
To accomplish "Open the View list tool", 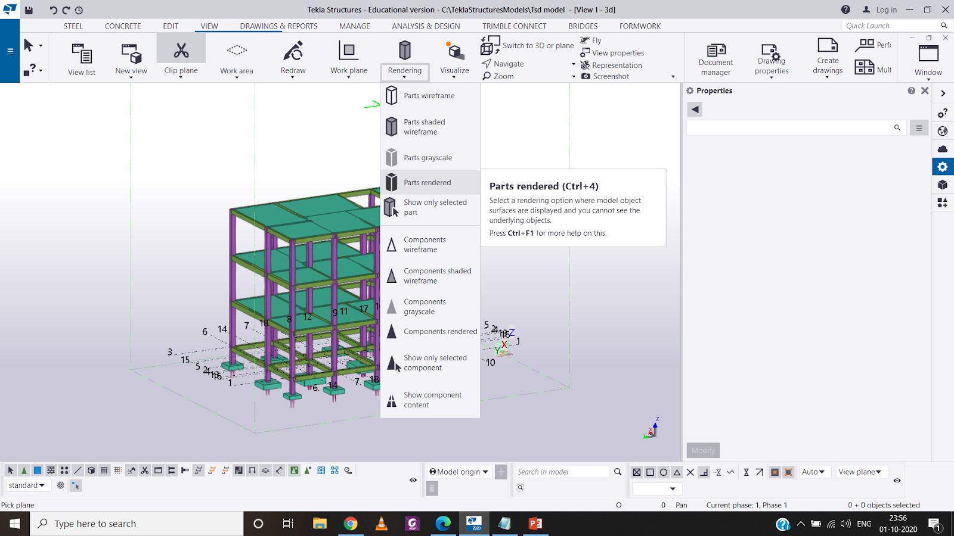I will [x=82, y=59].
